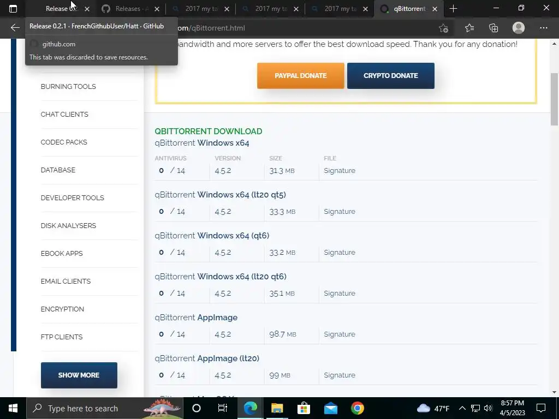
Task: Open the Burning Tools category
Action: point(68,87)
